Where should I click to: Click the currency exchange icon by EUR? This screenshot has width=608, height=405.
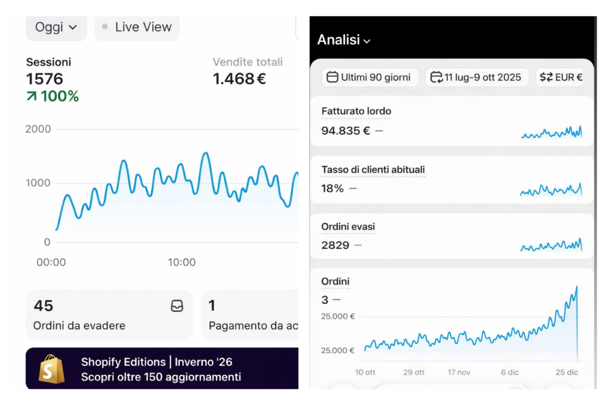546,77
